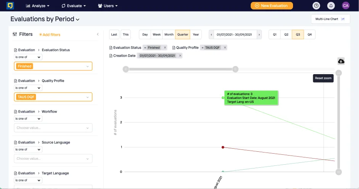Viewport: 359px width, 189px height.
Task: Open Evaluation Status value dropdown with Finished
Action: point(53,66)
